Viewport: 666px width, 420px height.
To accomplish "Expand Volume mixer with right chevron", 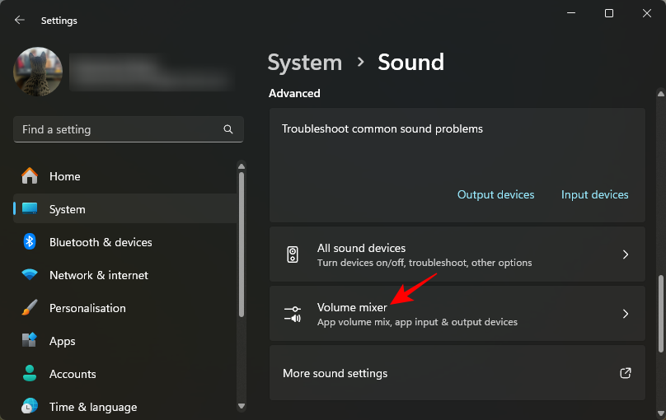I will click(x=626, y=314).
